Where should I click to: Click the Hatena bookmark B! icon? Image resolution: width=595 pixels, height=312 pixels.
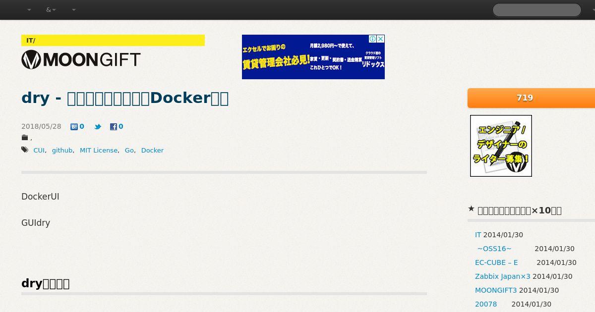(x=74, y=127)
